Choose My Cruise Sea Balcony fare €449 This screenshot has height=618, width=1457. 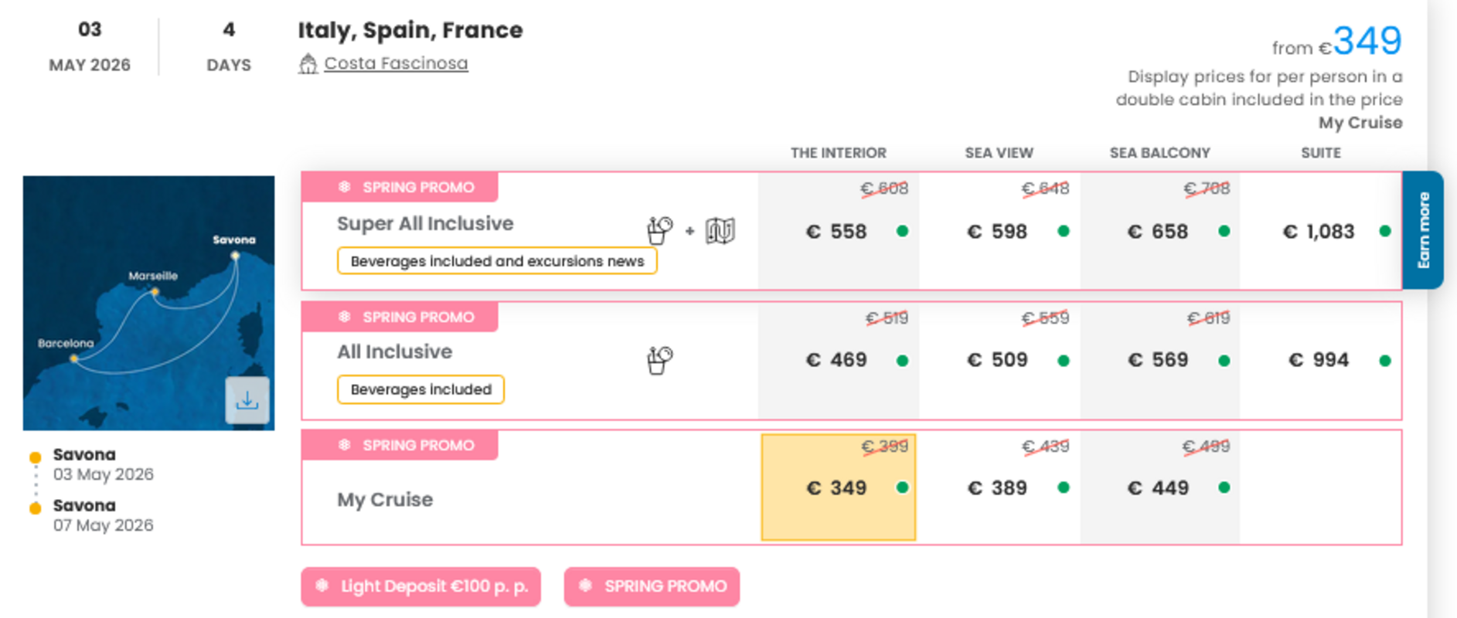(x=1159, y=487)
